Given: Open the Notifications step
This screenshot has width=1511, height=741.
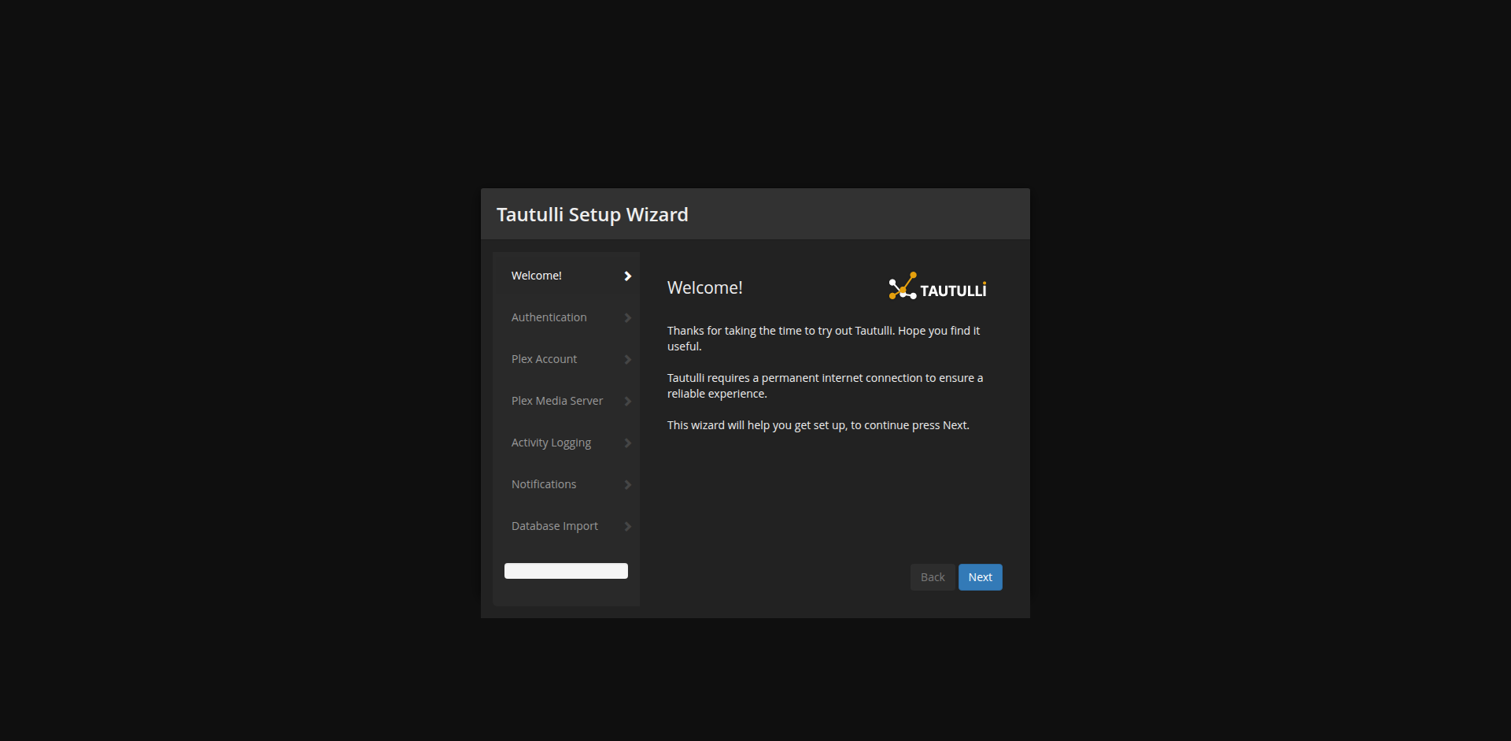Looking at the screenshot, I should pyautogui.click(x=566, y=484).
